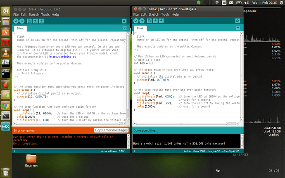
Task: Select Blink tab in Arduino 1.0.5 window
Action: [140, 28]
